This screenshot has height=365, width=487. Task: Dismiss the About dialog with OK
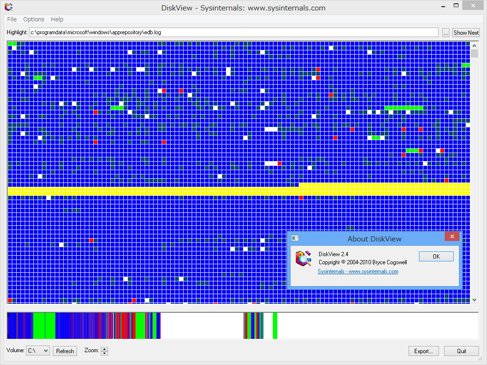[436, 256]
